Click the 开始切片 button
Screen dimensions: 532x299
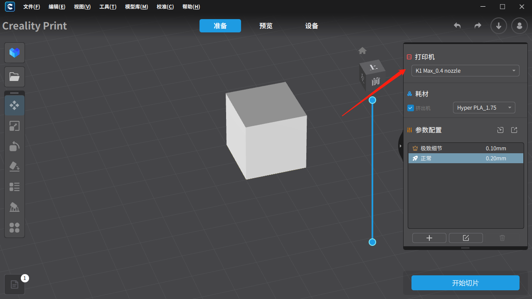pyautogui.click(x=465, y=283)
